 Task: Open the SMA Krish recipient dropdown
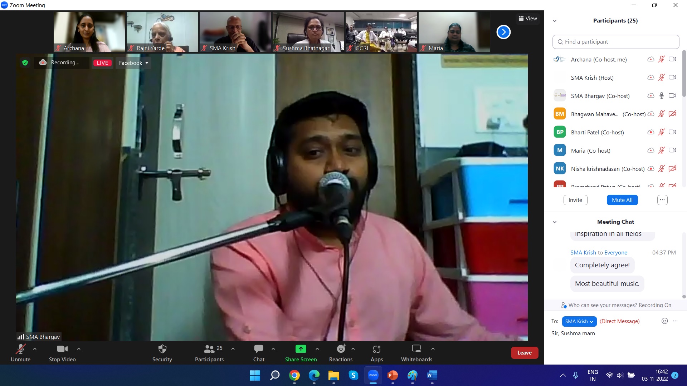(579, 321)
